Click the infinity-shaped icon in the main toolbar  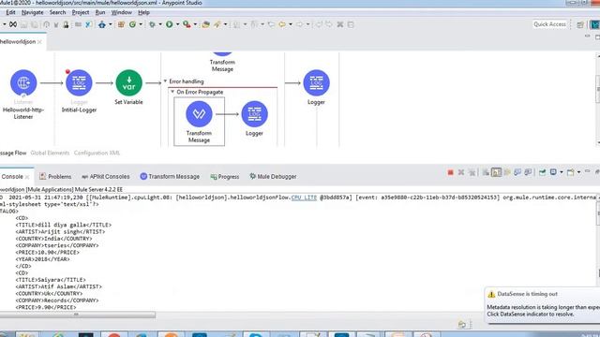(x=13, y=24)
